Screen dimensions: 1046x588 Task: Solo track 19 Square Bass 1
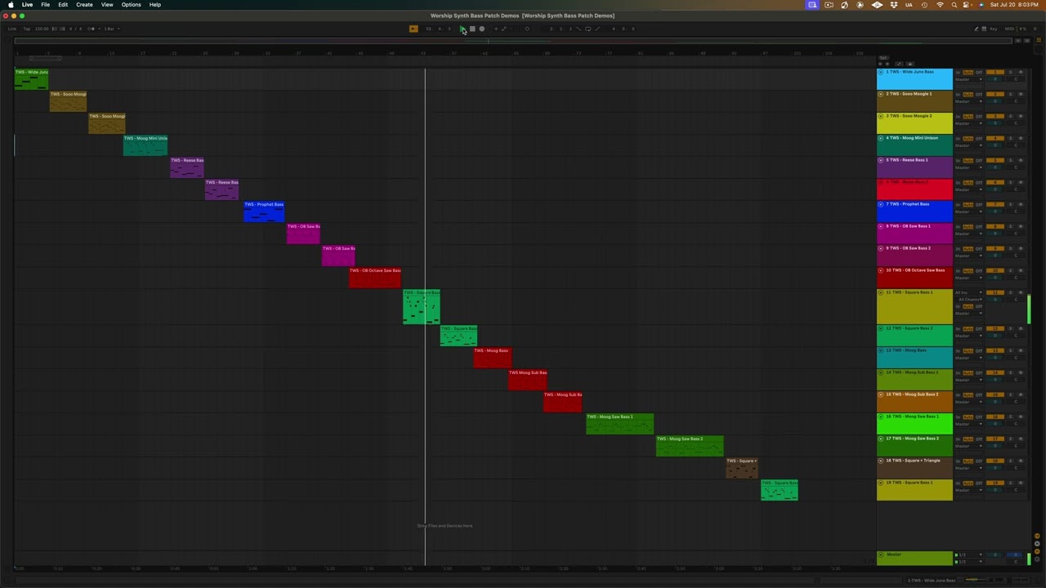[x=1010, y=483]
